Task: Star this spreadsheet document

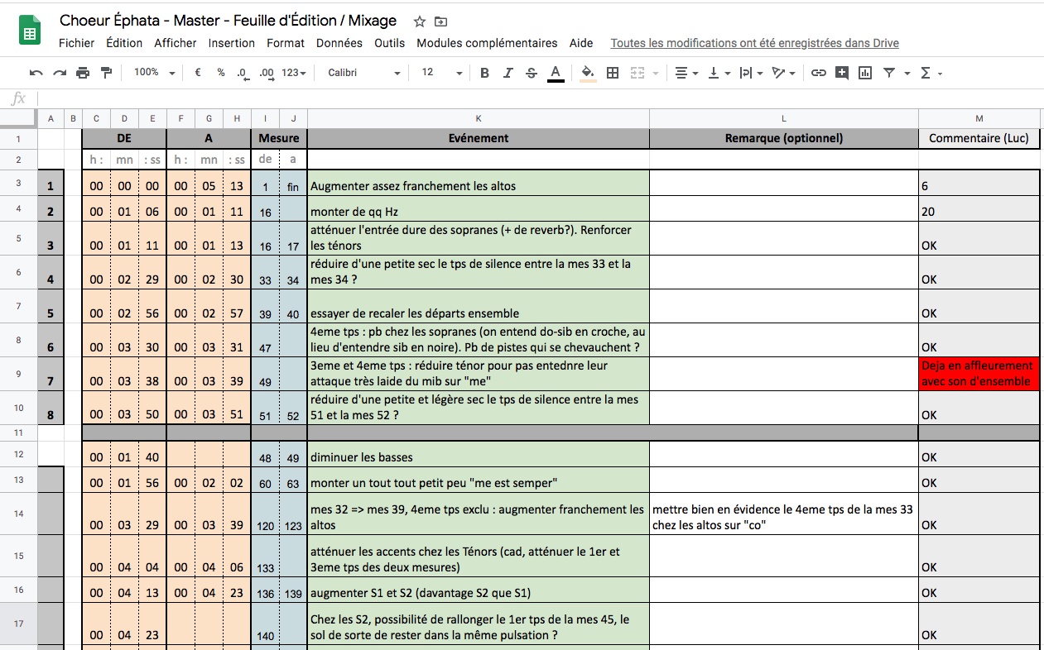Action: pyautogui.click(x=420, y=22)
